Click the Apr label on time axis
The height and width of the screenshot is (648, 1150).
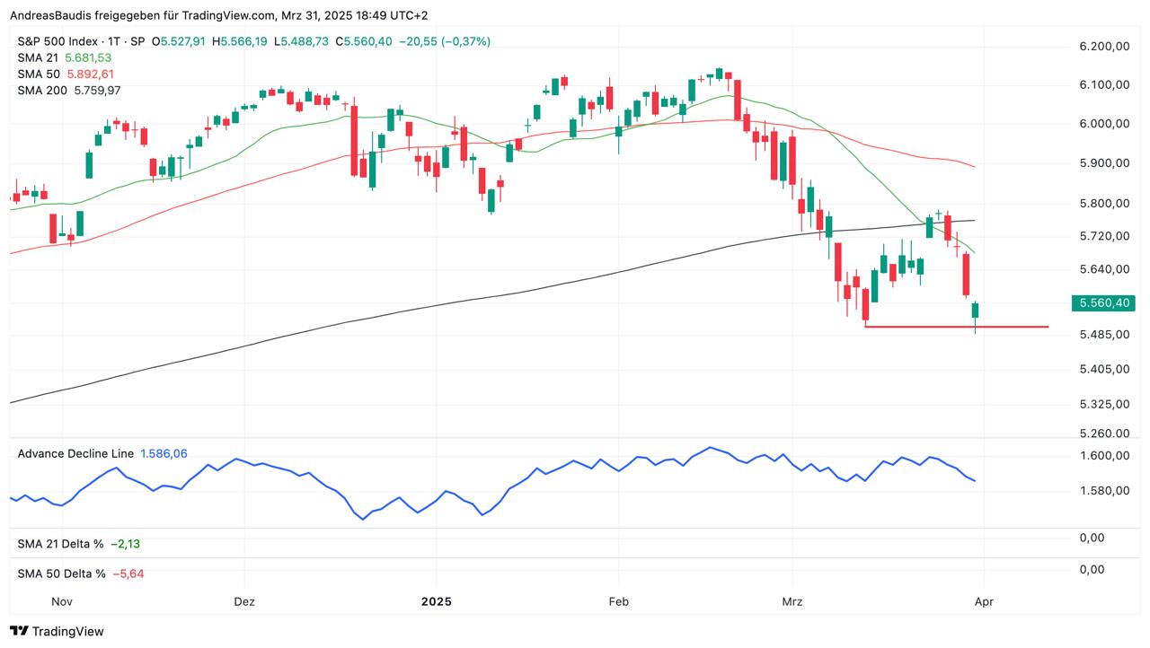(984, 600)
